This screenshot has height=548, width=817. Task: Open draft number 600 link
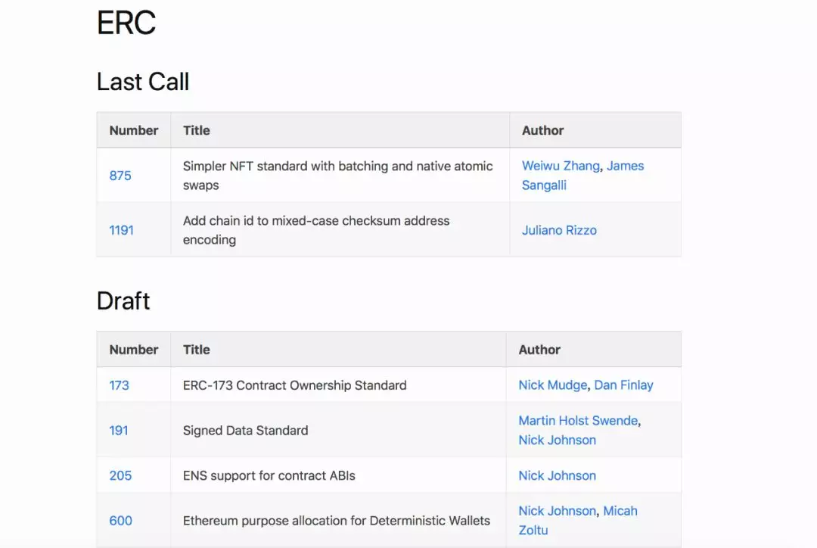(120, 521)
